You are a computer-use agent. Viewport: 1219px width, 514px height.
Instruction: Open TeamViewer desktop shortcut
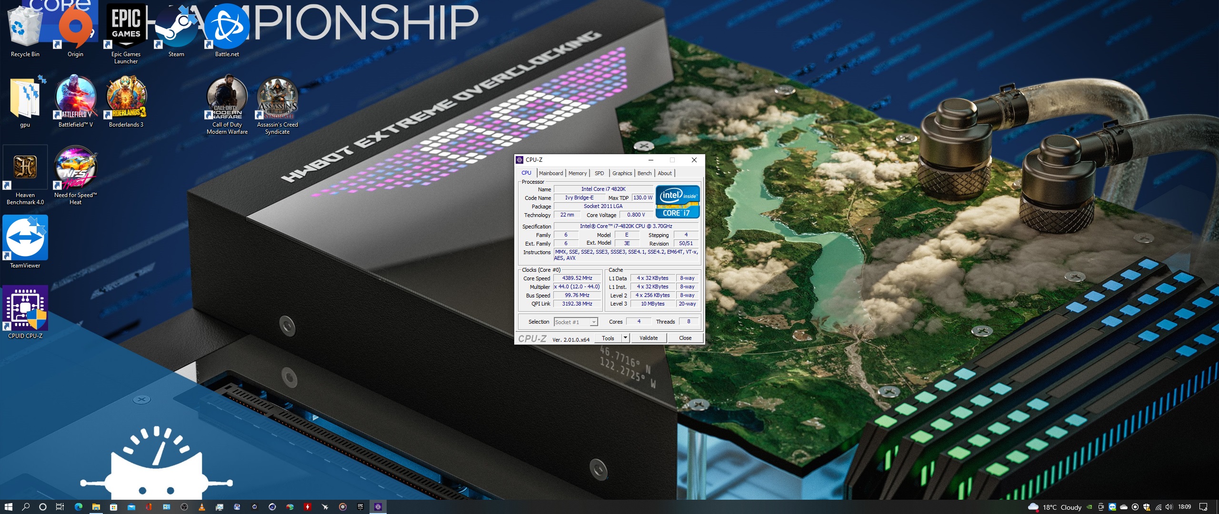tap(25, 242)
